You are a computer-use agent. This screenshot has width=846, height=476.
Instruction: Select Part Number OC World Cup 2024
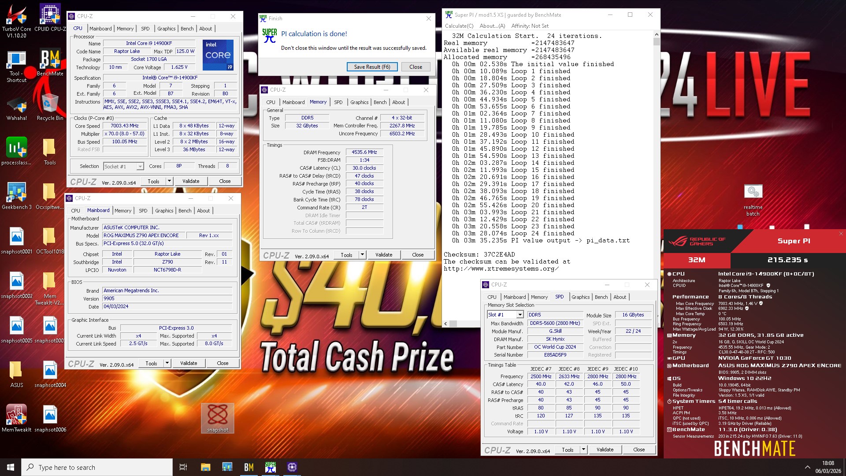pos(555,347)
